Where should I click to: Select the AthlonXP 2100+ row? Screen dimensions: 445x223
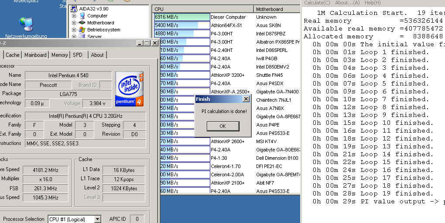[x=228, y=183]
